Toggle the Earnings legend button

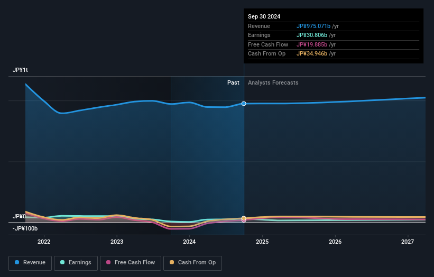tap(76, 263)
